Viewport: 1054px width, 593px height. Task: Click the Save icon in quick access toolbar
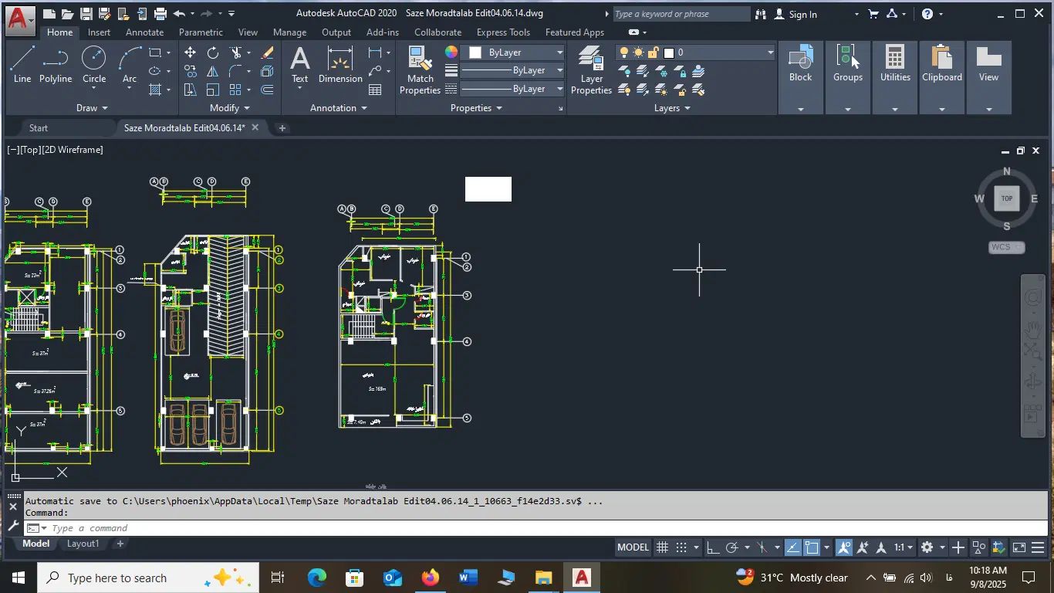click(x=86, y=14)
